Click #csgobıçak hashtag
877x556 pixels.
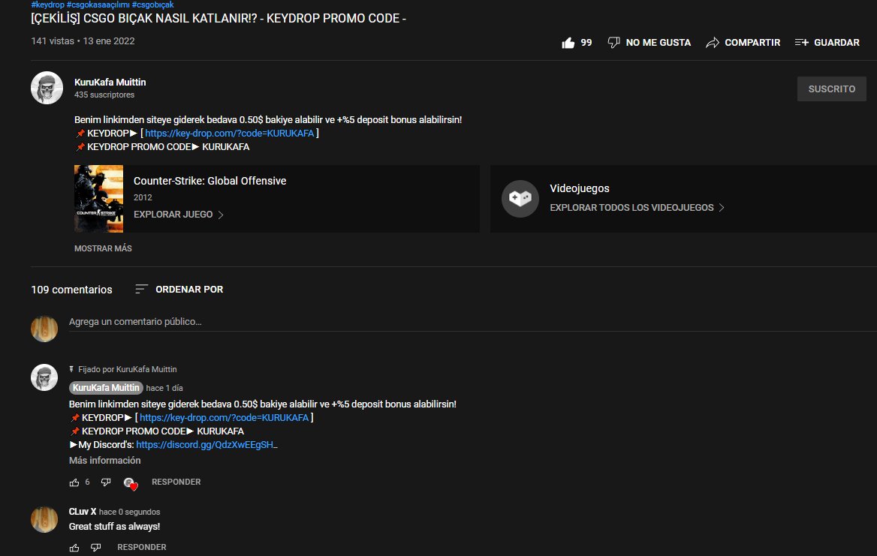tap(152, 5)
